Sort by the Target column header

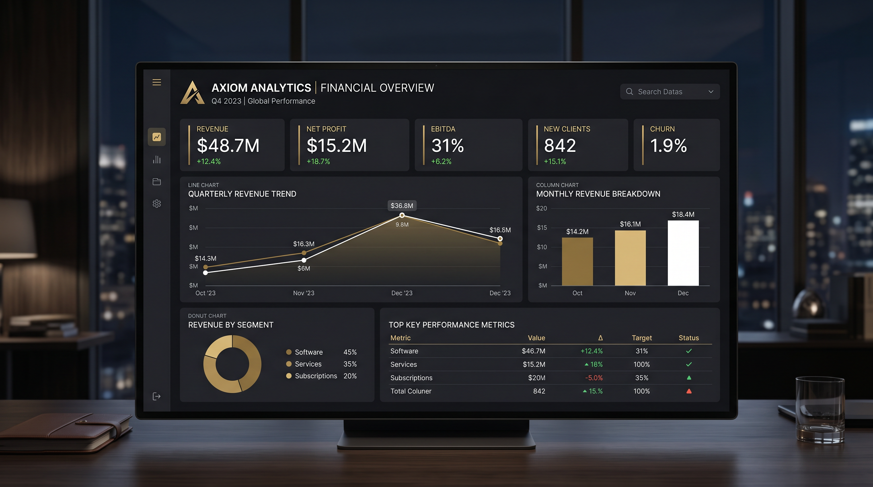coord(641,338)
